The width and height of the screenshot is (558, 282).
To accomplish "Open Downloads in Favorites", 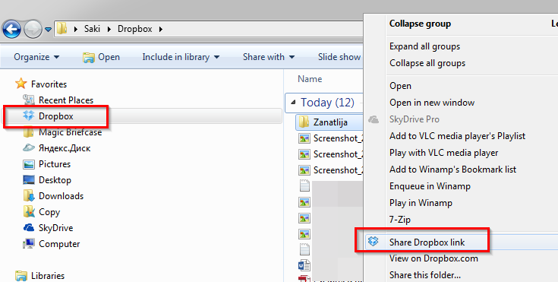I will pos(61,196).
